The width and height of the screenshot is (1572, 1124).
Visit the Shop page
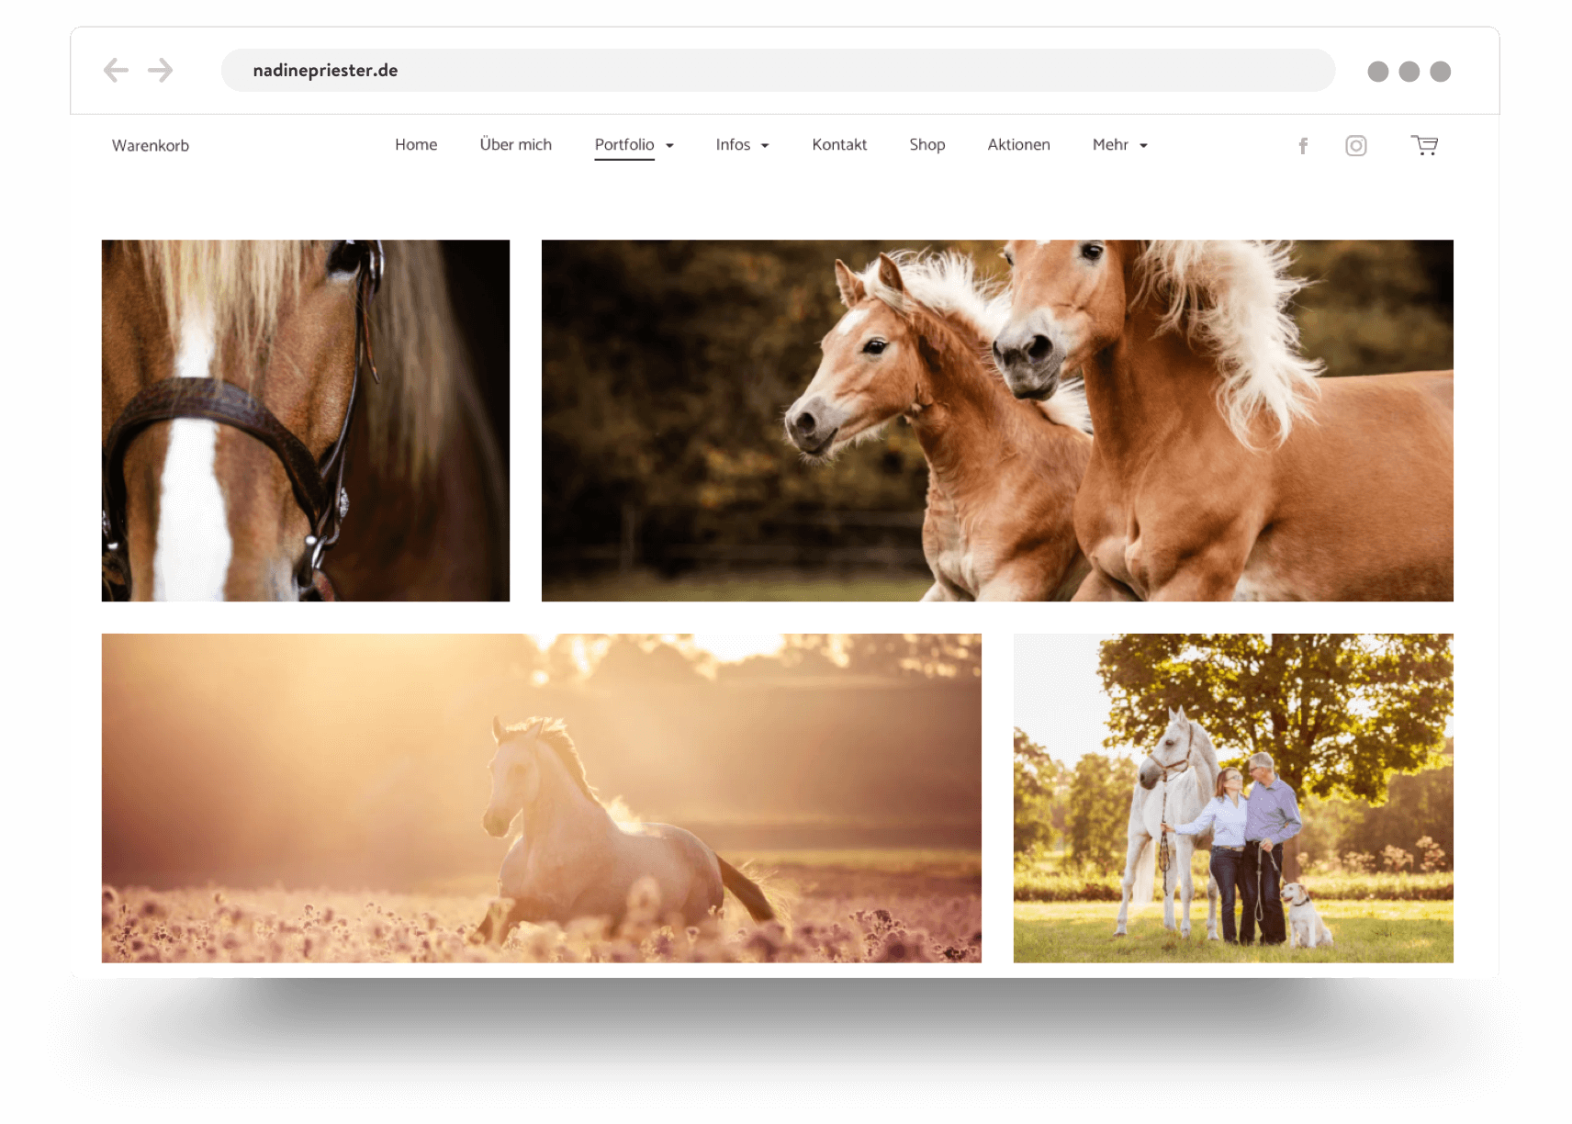(927, 144)
